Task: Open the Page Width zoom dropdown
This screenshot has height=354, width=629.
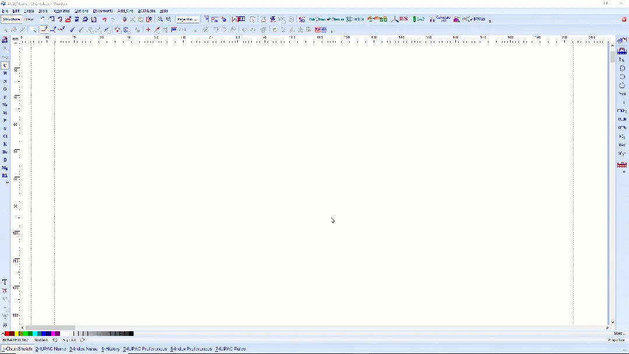Action: 187,19
